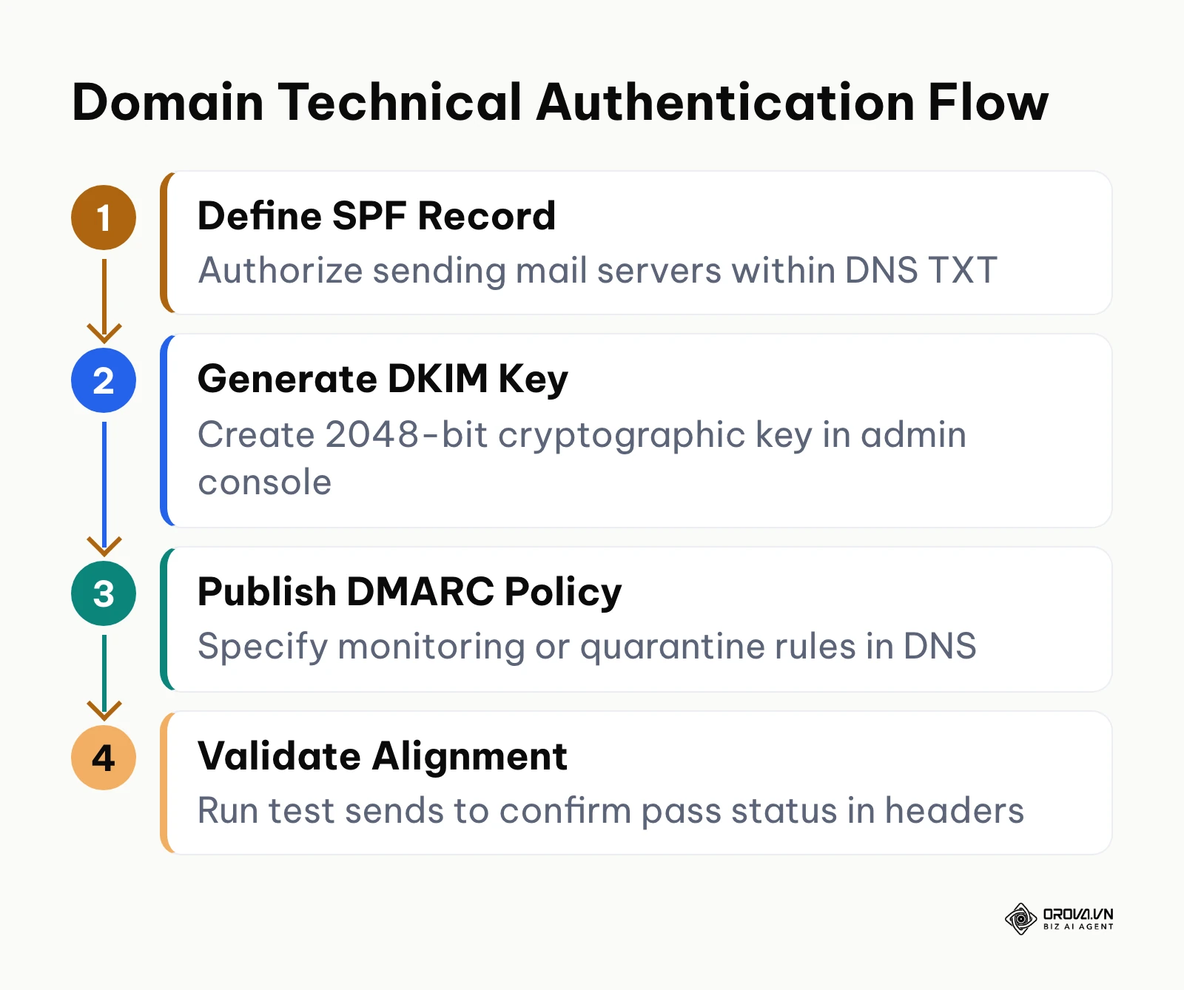This screenshot has width=1184, height=990.
Task: Click the OROVA.VN logo icon
Action: click(x=1021, y=919)
